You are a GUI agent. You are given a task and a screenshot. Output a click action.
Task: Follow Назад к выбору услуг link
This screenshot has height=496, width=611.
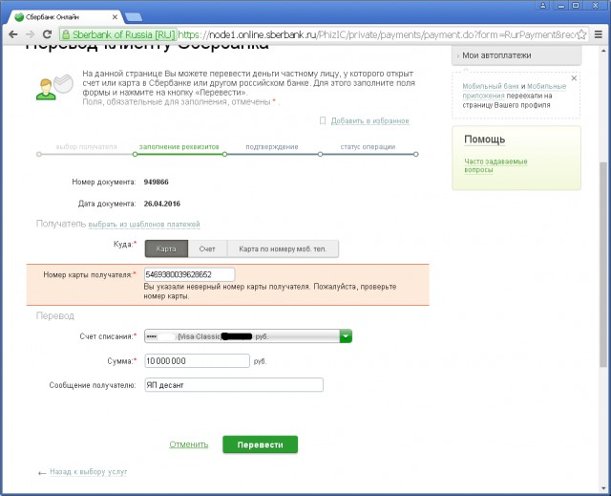click(x=89, y=472)
